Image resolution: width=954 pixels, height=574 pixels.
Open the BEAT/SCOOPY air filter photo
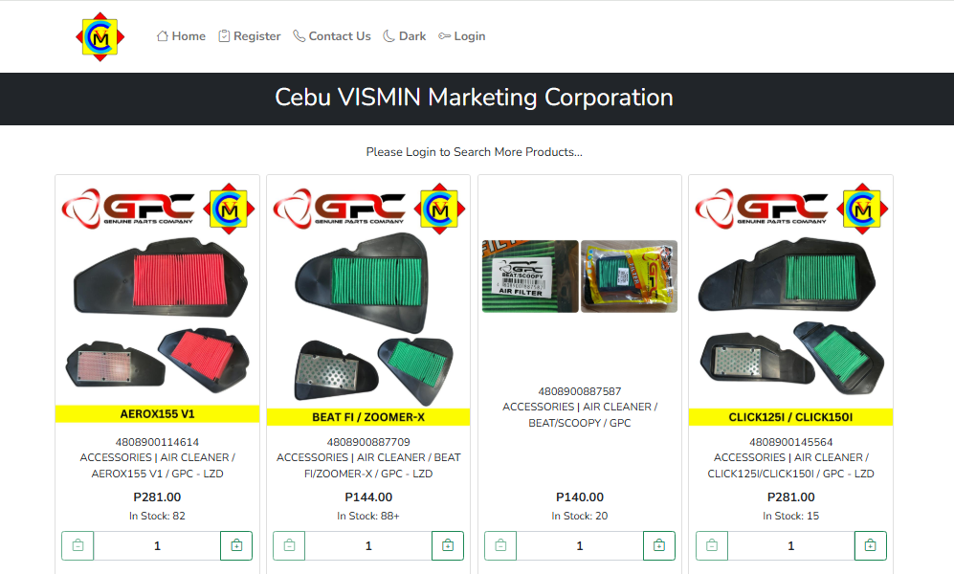(580, 276)
